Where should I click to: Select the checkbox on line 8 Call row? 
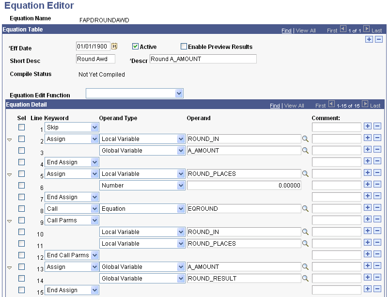pos(20,208)
